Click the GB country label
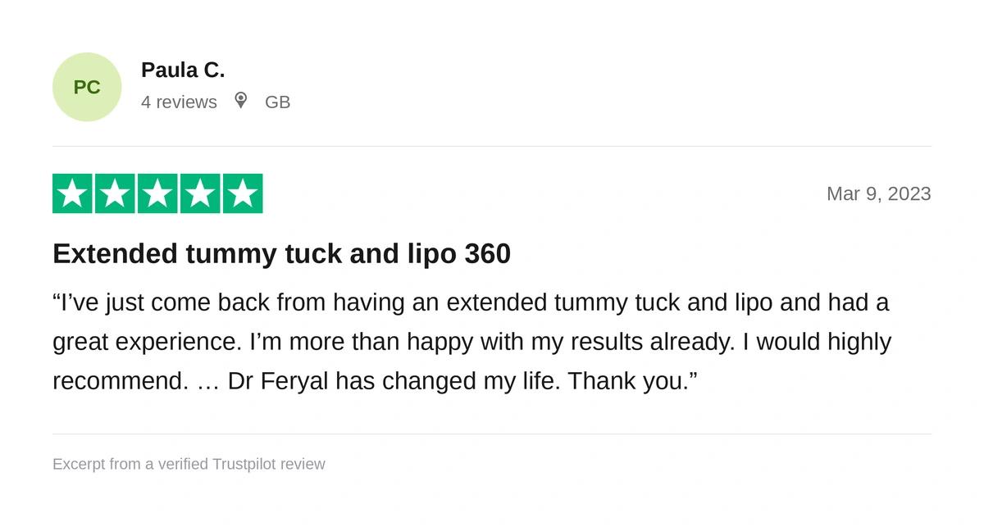Image resolution: width=984 pixels, height=527 pixels. coord(277,102)
